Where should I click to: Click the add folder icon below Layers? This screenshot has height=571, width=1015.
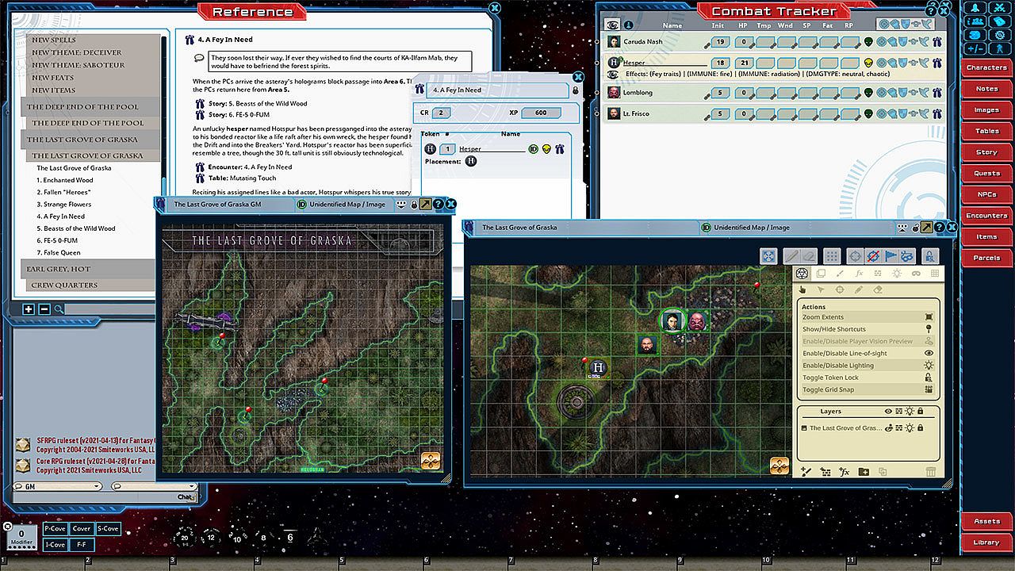(x=864, y=472)
